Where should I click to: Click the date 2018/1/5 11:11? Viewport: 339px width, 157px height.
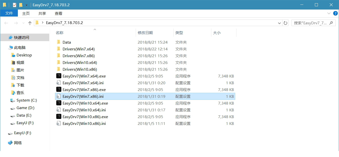[151, 123]
